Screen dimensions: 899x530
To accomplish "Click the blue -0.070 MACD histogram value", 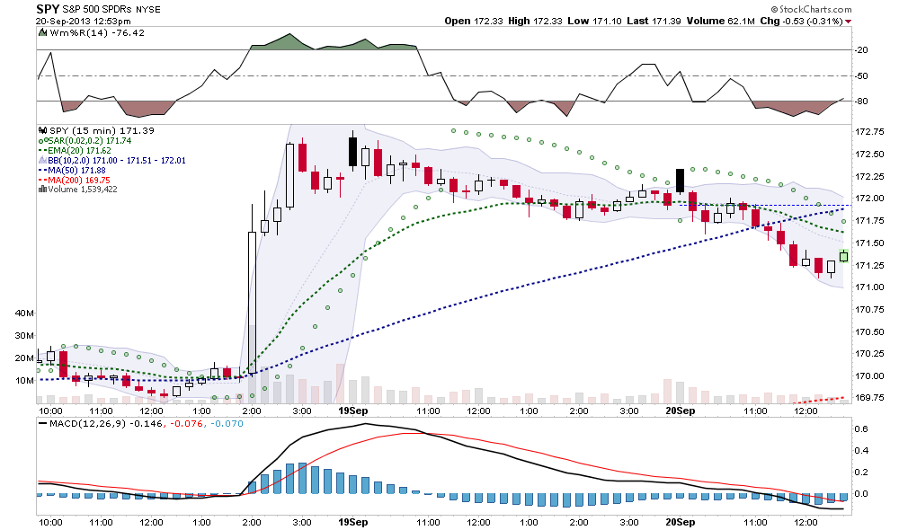I will coord(227,424).
